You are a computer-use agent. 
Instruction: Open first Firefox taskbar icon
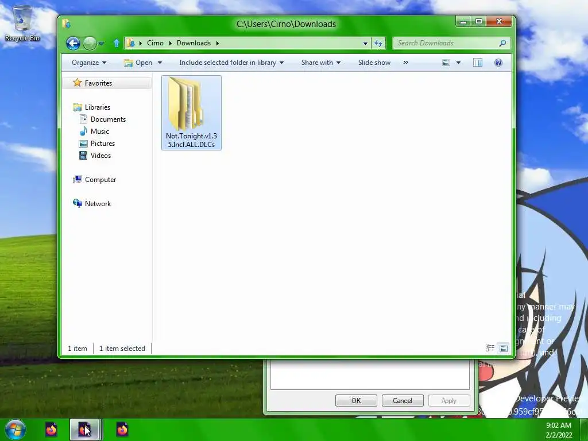[51, 430]
